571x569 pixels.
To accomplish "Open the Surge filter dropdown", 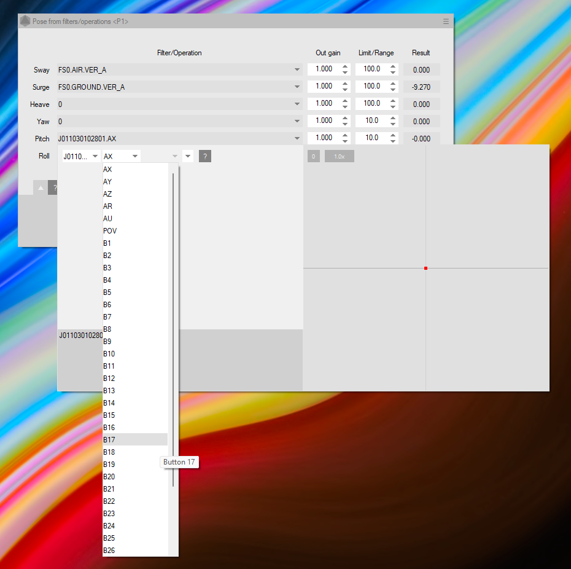I will [297, 87].
